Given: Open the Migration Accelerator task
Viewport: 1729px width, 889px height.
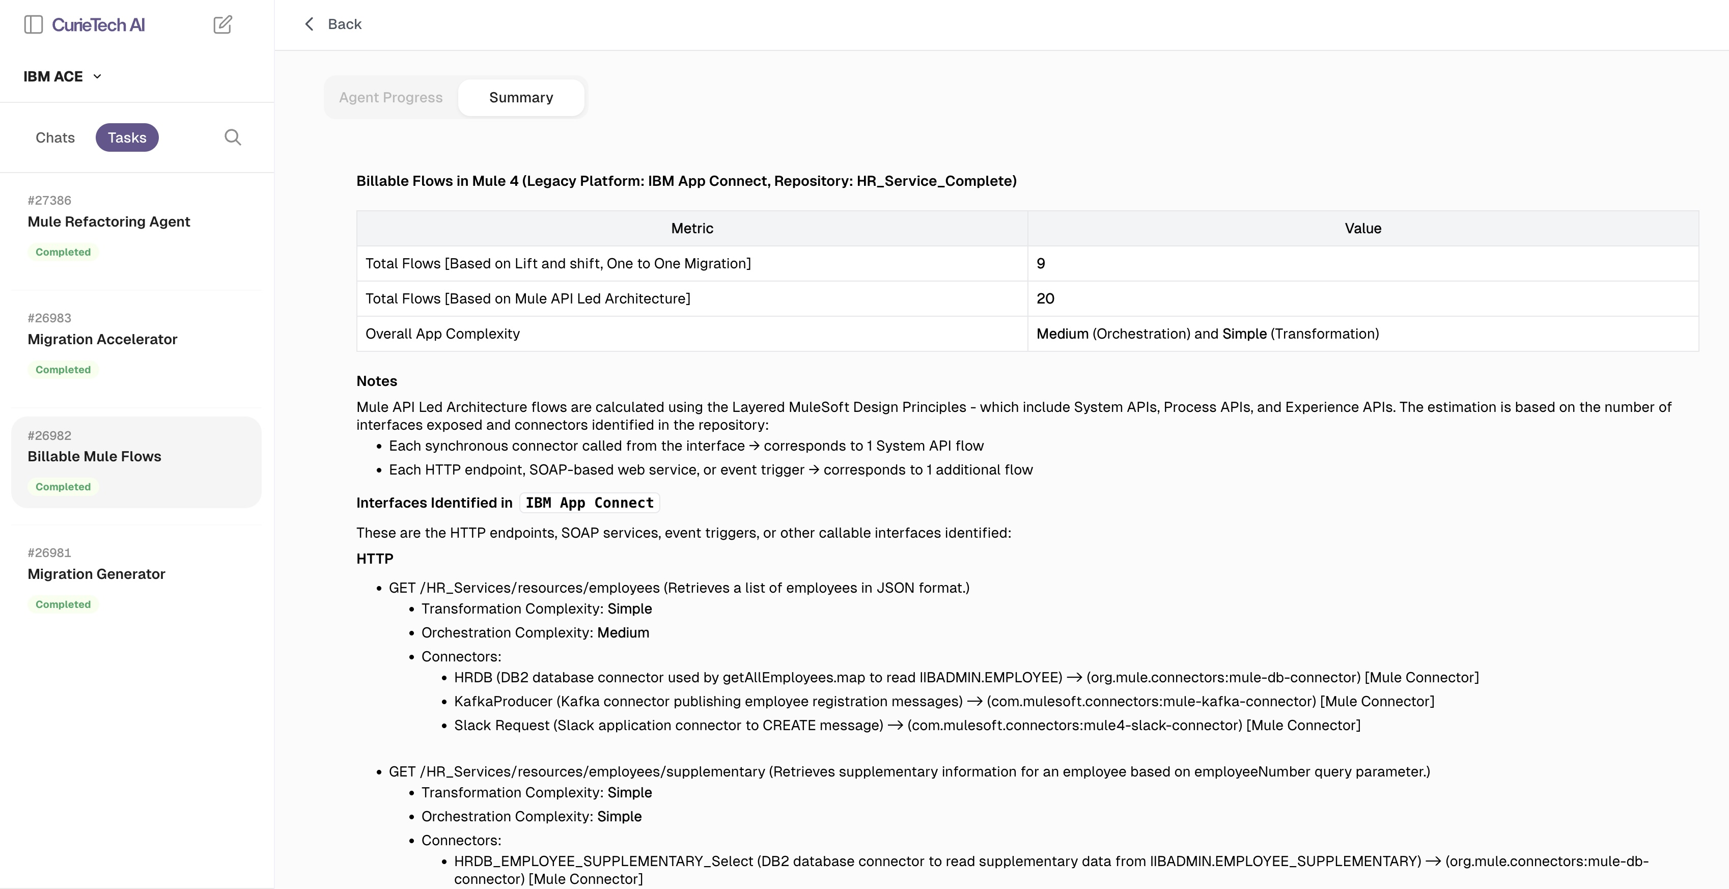Looking at the screenshot, I should (102, 339).
